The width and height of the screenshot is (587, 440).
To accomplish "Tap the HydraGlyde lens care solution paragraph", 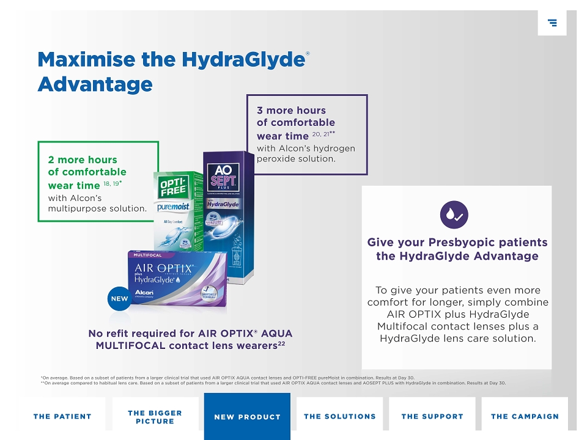I will 458,314.
